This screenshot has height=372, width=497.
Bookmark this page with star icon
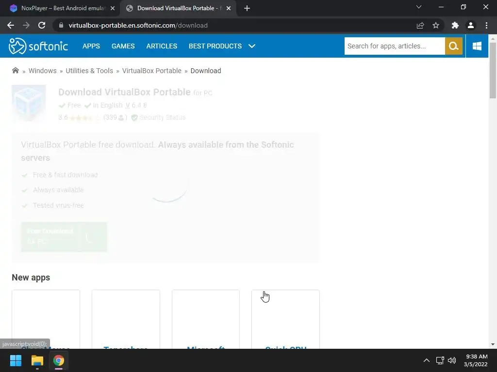tap(436, 25)
